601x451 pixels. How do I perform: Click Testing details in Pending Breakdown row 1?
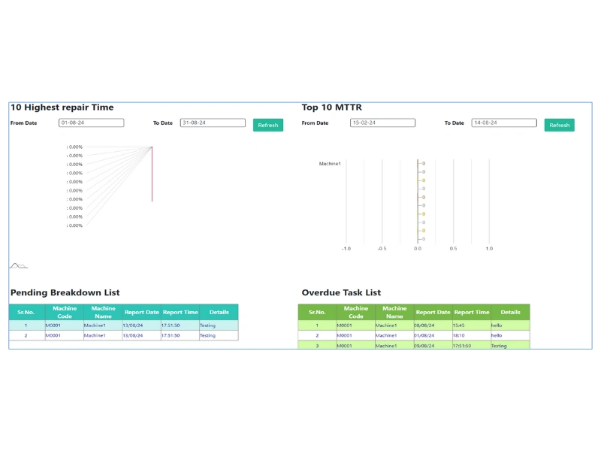tap(208, 325)
